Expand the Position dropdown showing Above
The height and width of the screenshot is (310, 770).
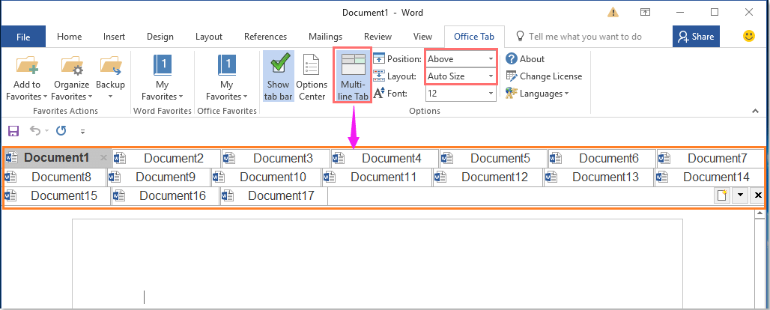click(491, 59)
